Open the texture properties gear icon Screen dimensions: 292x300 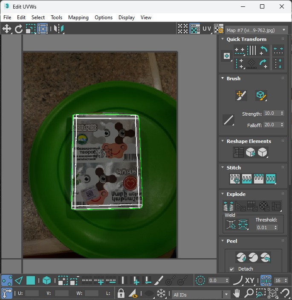click(x=219, y=29)
